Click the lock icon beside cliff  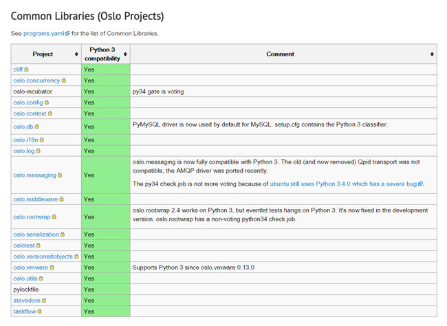[x=26, y=69]
